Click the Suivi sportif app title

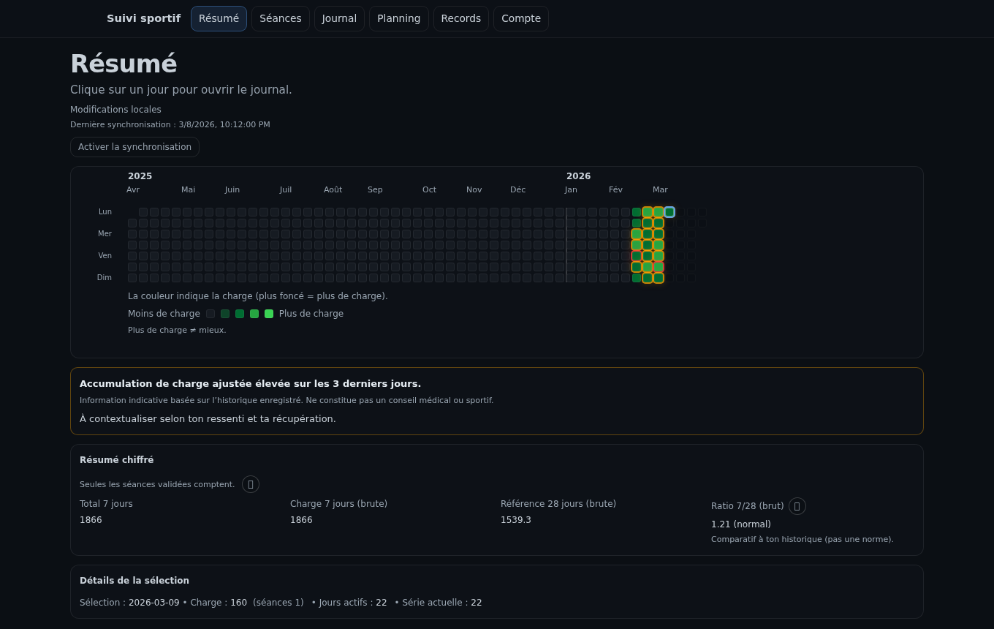144,18
